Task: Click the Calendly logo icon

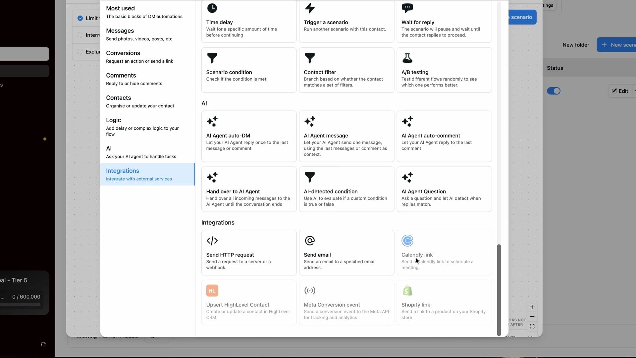Action: tap(407, 241)
